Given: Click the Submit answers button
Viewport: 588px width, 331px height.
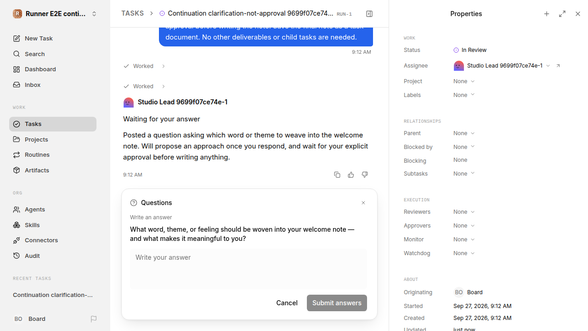Looking at the screenshot, I should (x=337, y=303).
